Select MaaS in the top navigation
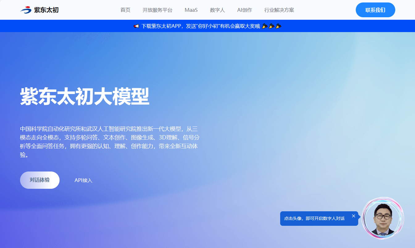Image resolution: width=415 pixels, height=248 pixels. [191, 10]
